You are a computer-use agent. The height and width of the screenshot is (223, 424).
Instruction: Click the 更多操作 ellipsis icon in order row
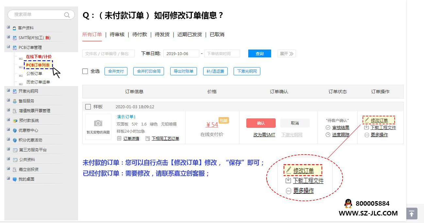[367, 135]
